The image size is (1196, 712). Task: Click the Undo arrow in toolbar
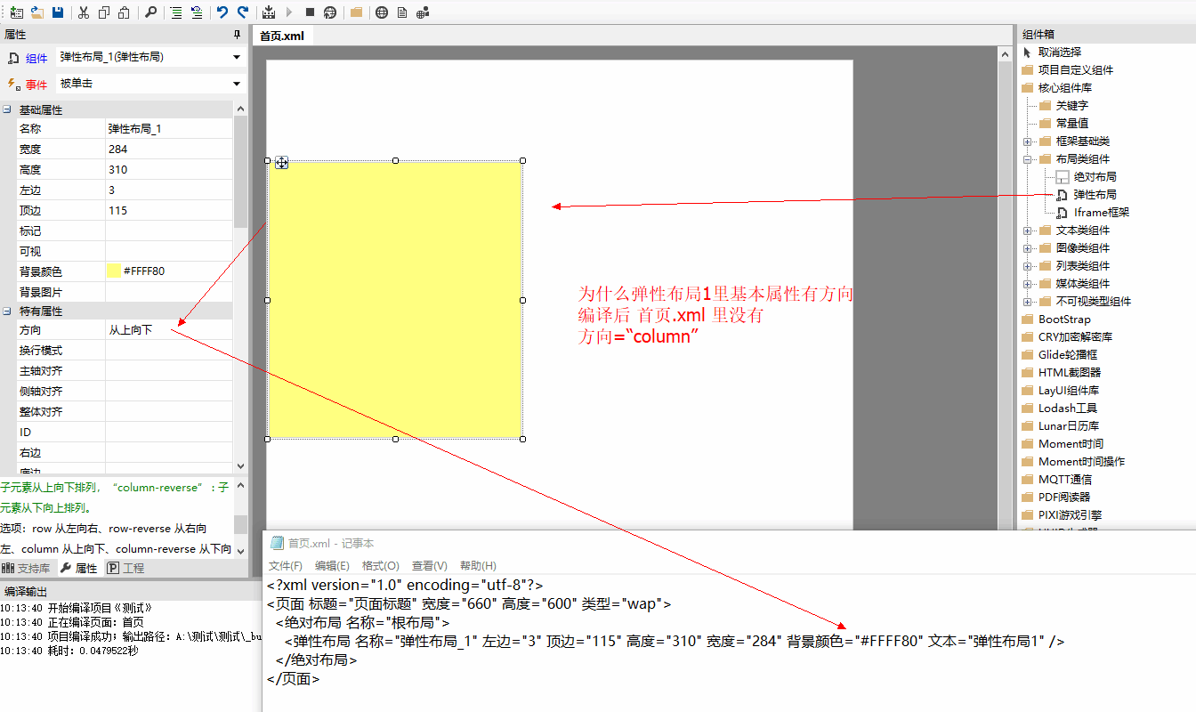pyautogui.click(x=222, y=12)
